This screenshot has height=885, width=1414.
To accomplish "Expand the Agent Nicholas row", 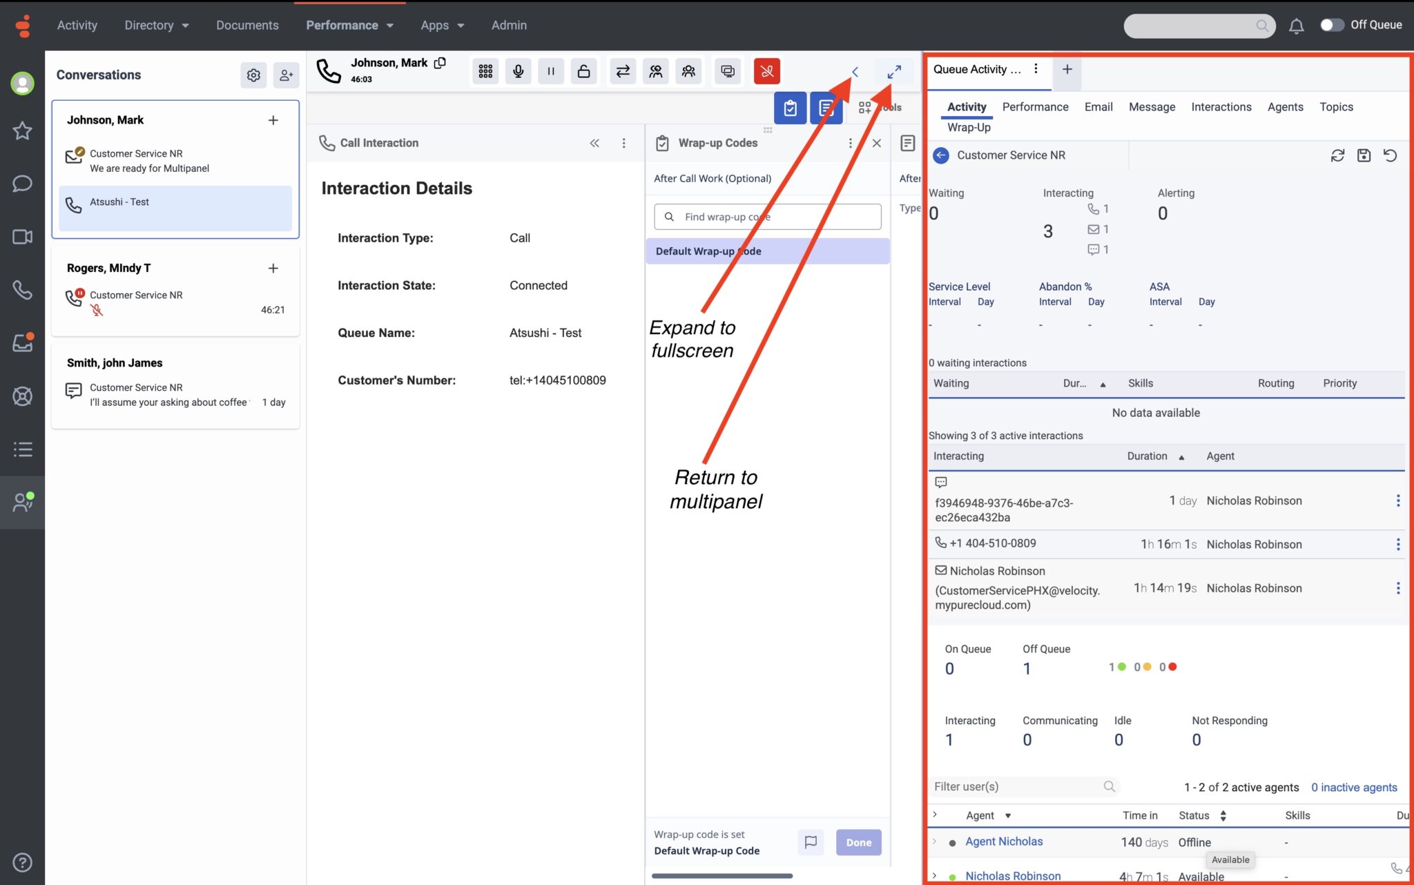I will click(935, 842).
